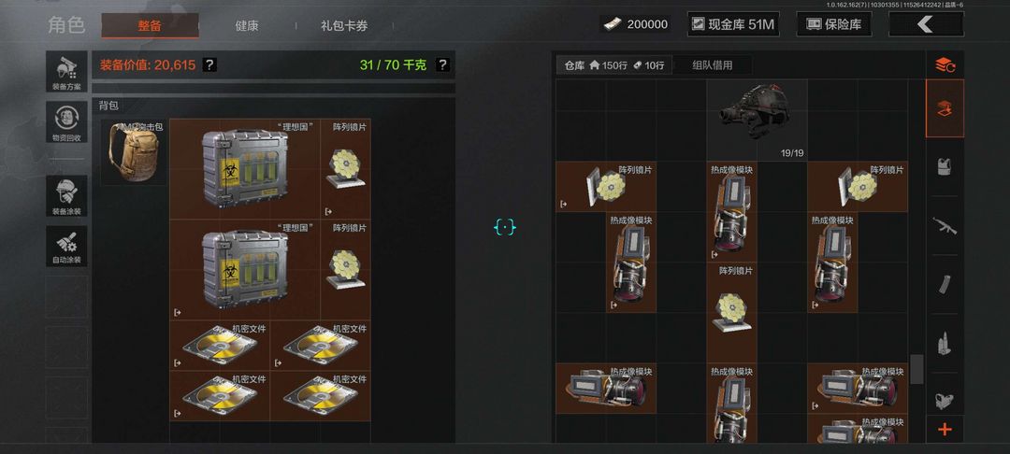Switch to the 健康 tab

point(247,26)
